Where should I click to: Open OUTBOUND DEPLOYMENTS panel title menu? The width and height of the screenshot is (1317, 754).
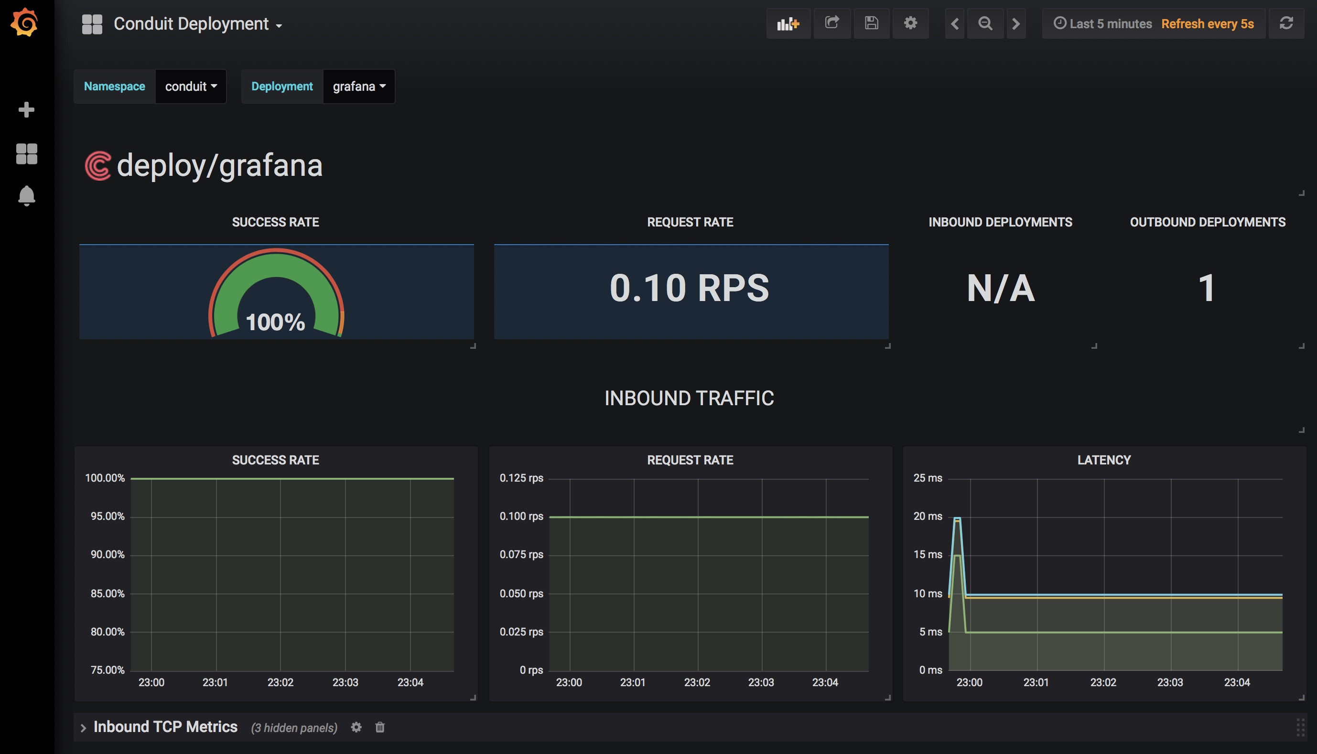[1207, 222]
